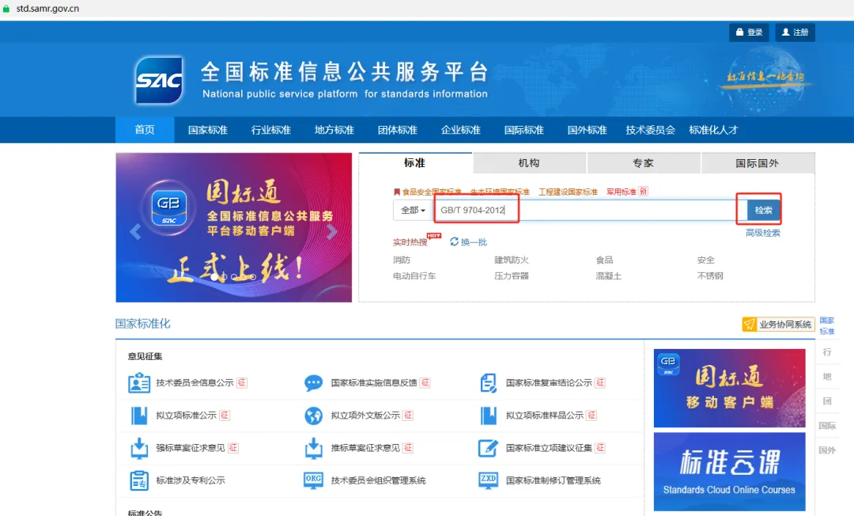Switch to the 专家 search tab
The height and width of the screenshot is (516, 854).
point(643,163)
